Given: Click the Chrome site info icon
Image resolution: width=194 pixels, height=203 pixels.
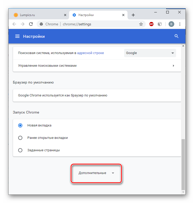Looking at the screenshot, I should click(41, 24).
